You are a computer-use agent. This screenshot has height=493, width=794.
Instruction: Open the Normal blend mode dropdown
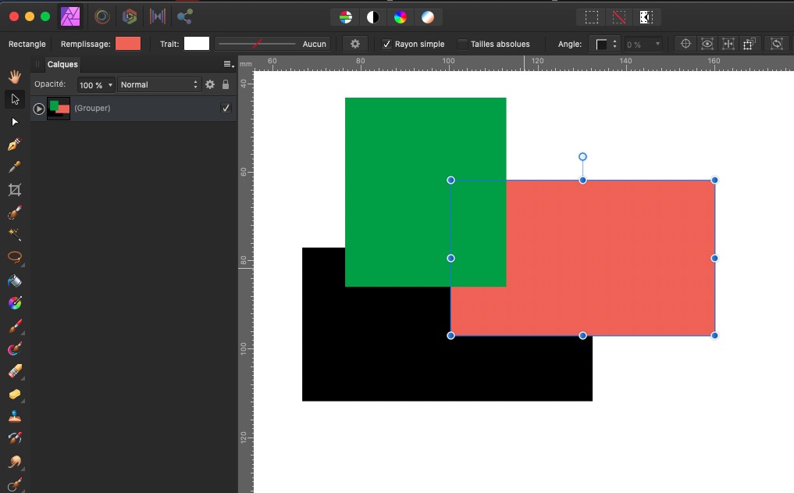pyautogui.click(x=159, y=84)
